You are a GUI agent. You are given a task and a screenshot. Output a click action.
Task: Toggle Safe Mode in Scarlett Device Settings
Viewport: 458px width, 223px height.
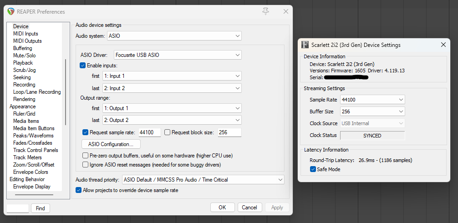point(313,169)
